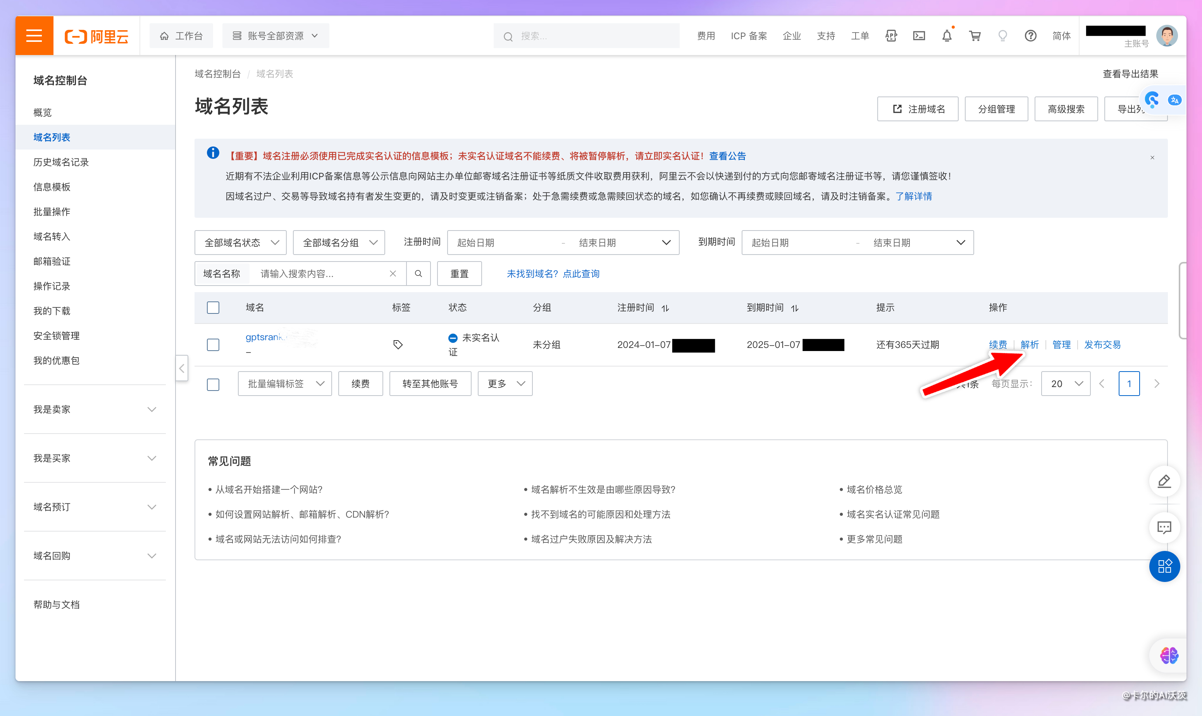Open the all domain status dropdown
The width and height of the screenshot is (1202, 716).
240,242
